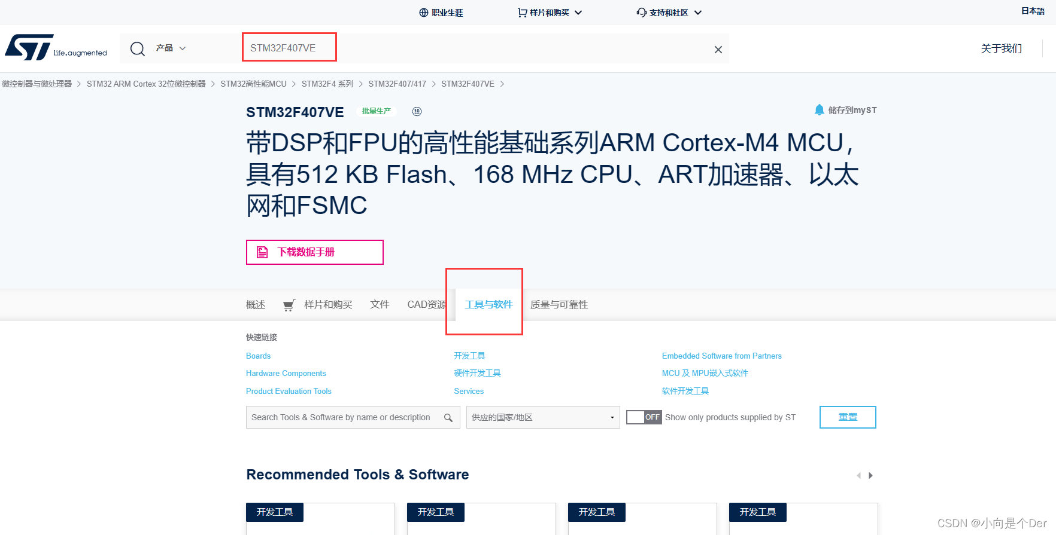
Task: Click the shopping cart icon by 样片和购买 header
Action: pos(523,13)
